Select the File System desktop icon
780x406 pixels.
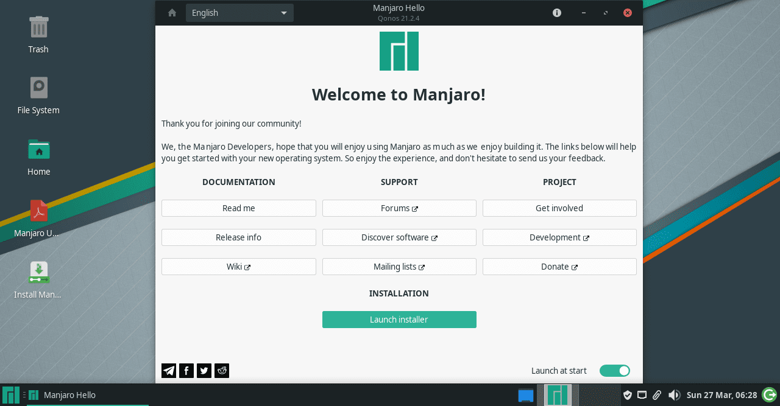point(38,96)
